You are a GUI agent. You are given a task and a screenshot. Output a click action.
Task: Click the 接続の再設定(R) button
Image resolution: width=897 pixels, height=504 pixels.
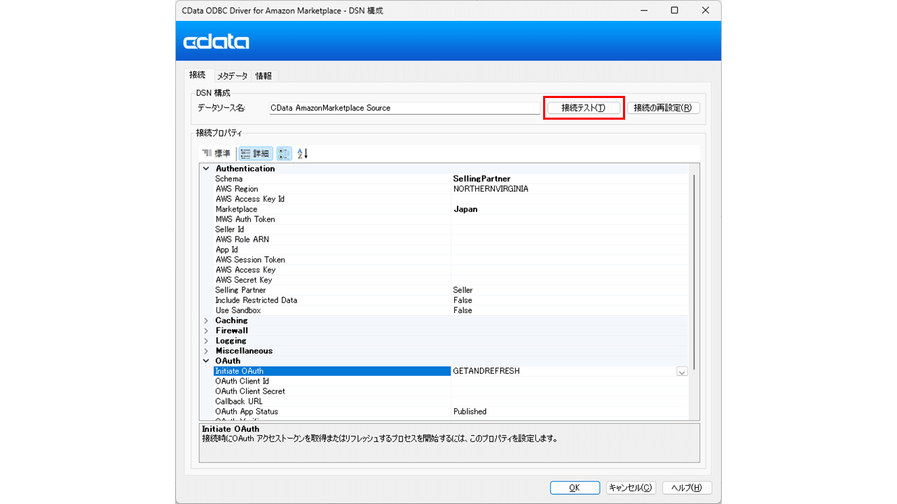(663, 108)
